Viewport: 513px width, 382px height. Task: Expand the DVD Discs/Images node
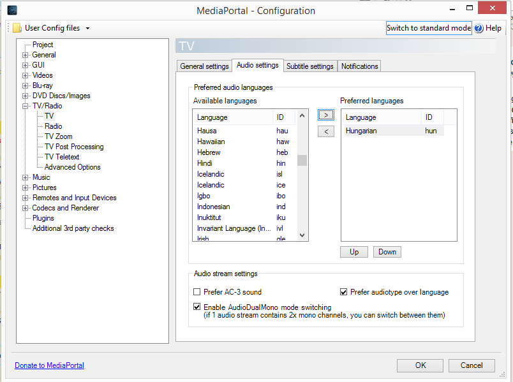pyautogui.click(x=25, y=96)
